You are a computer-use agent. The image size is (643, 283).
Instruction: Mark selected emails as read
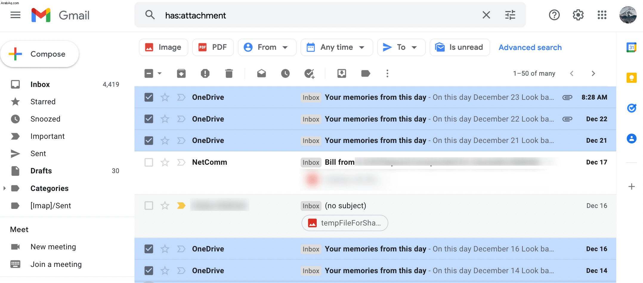coord(262,73)
